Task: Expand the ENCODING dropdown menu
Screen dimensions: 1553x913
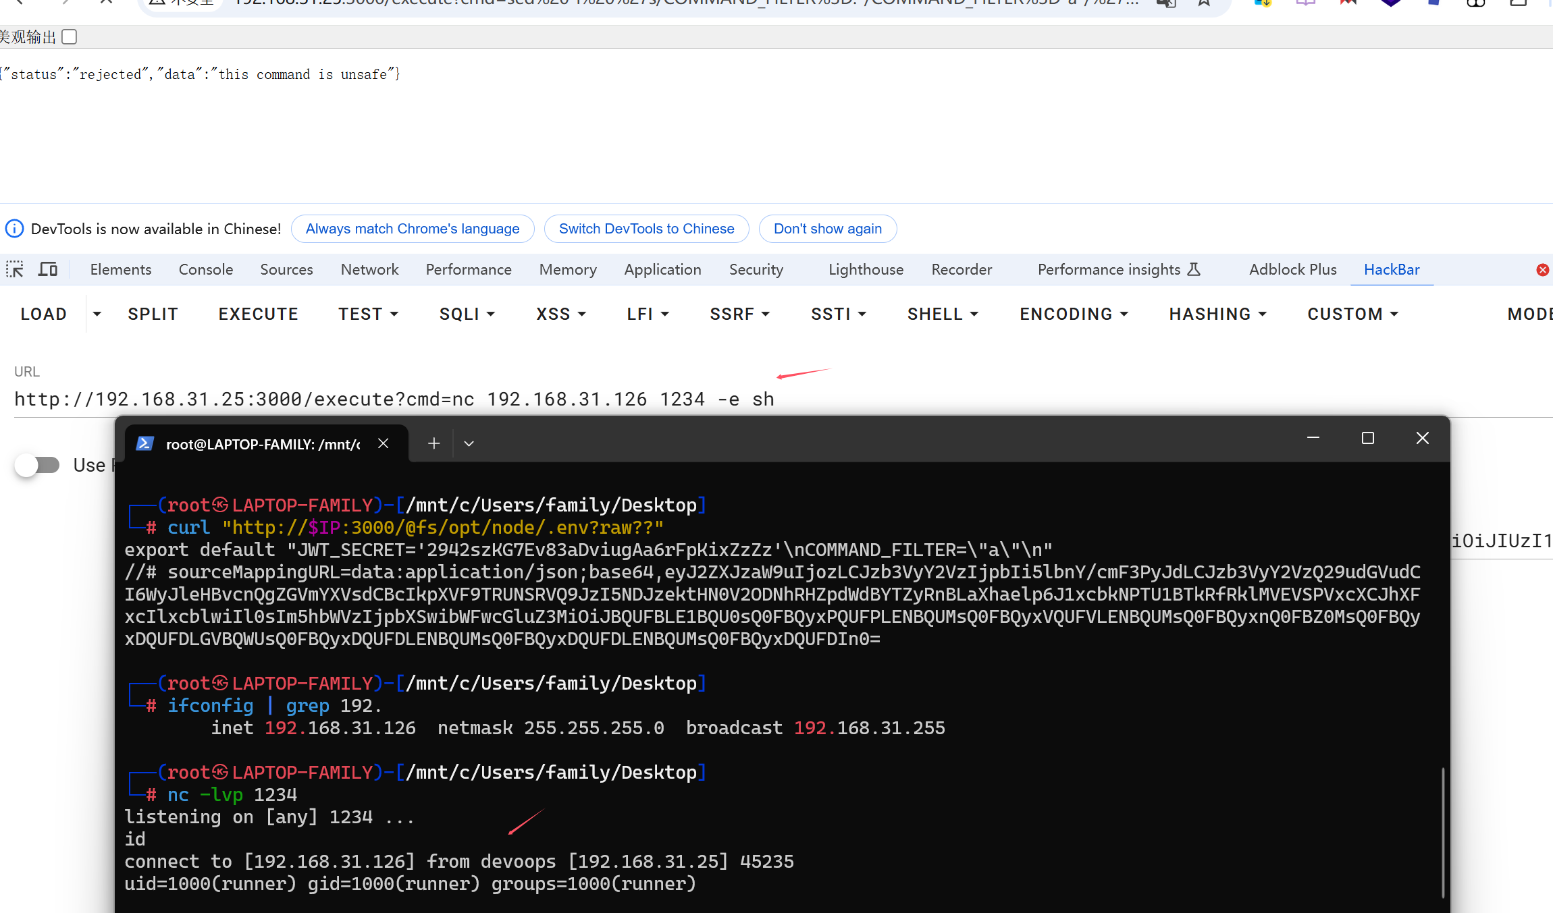Action: [x=1074, y=314]
